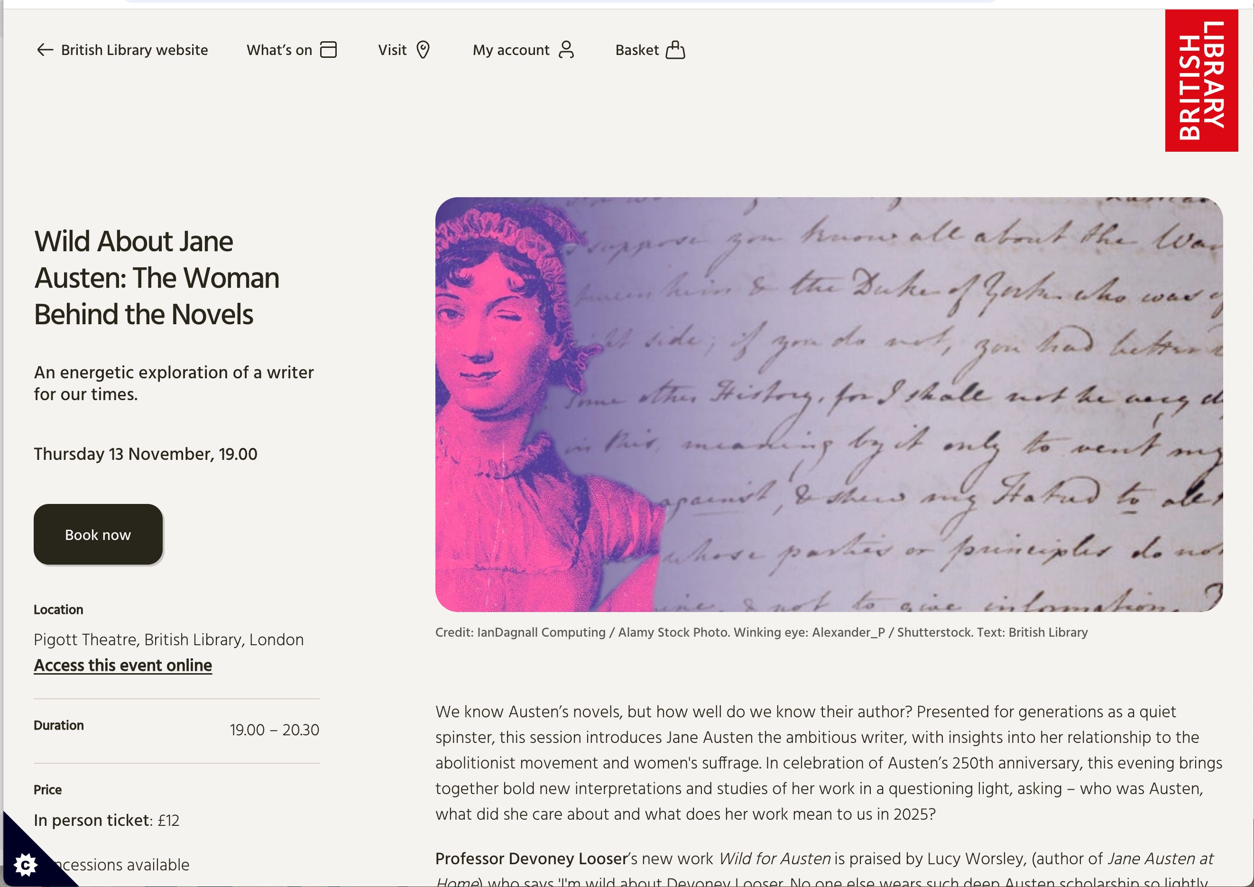Click the image credit caption
This screenshot has width=1254, height=887.
click(x=761, y=632)
